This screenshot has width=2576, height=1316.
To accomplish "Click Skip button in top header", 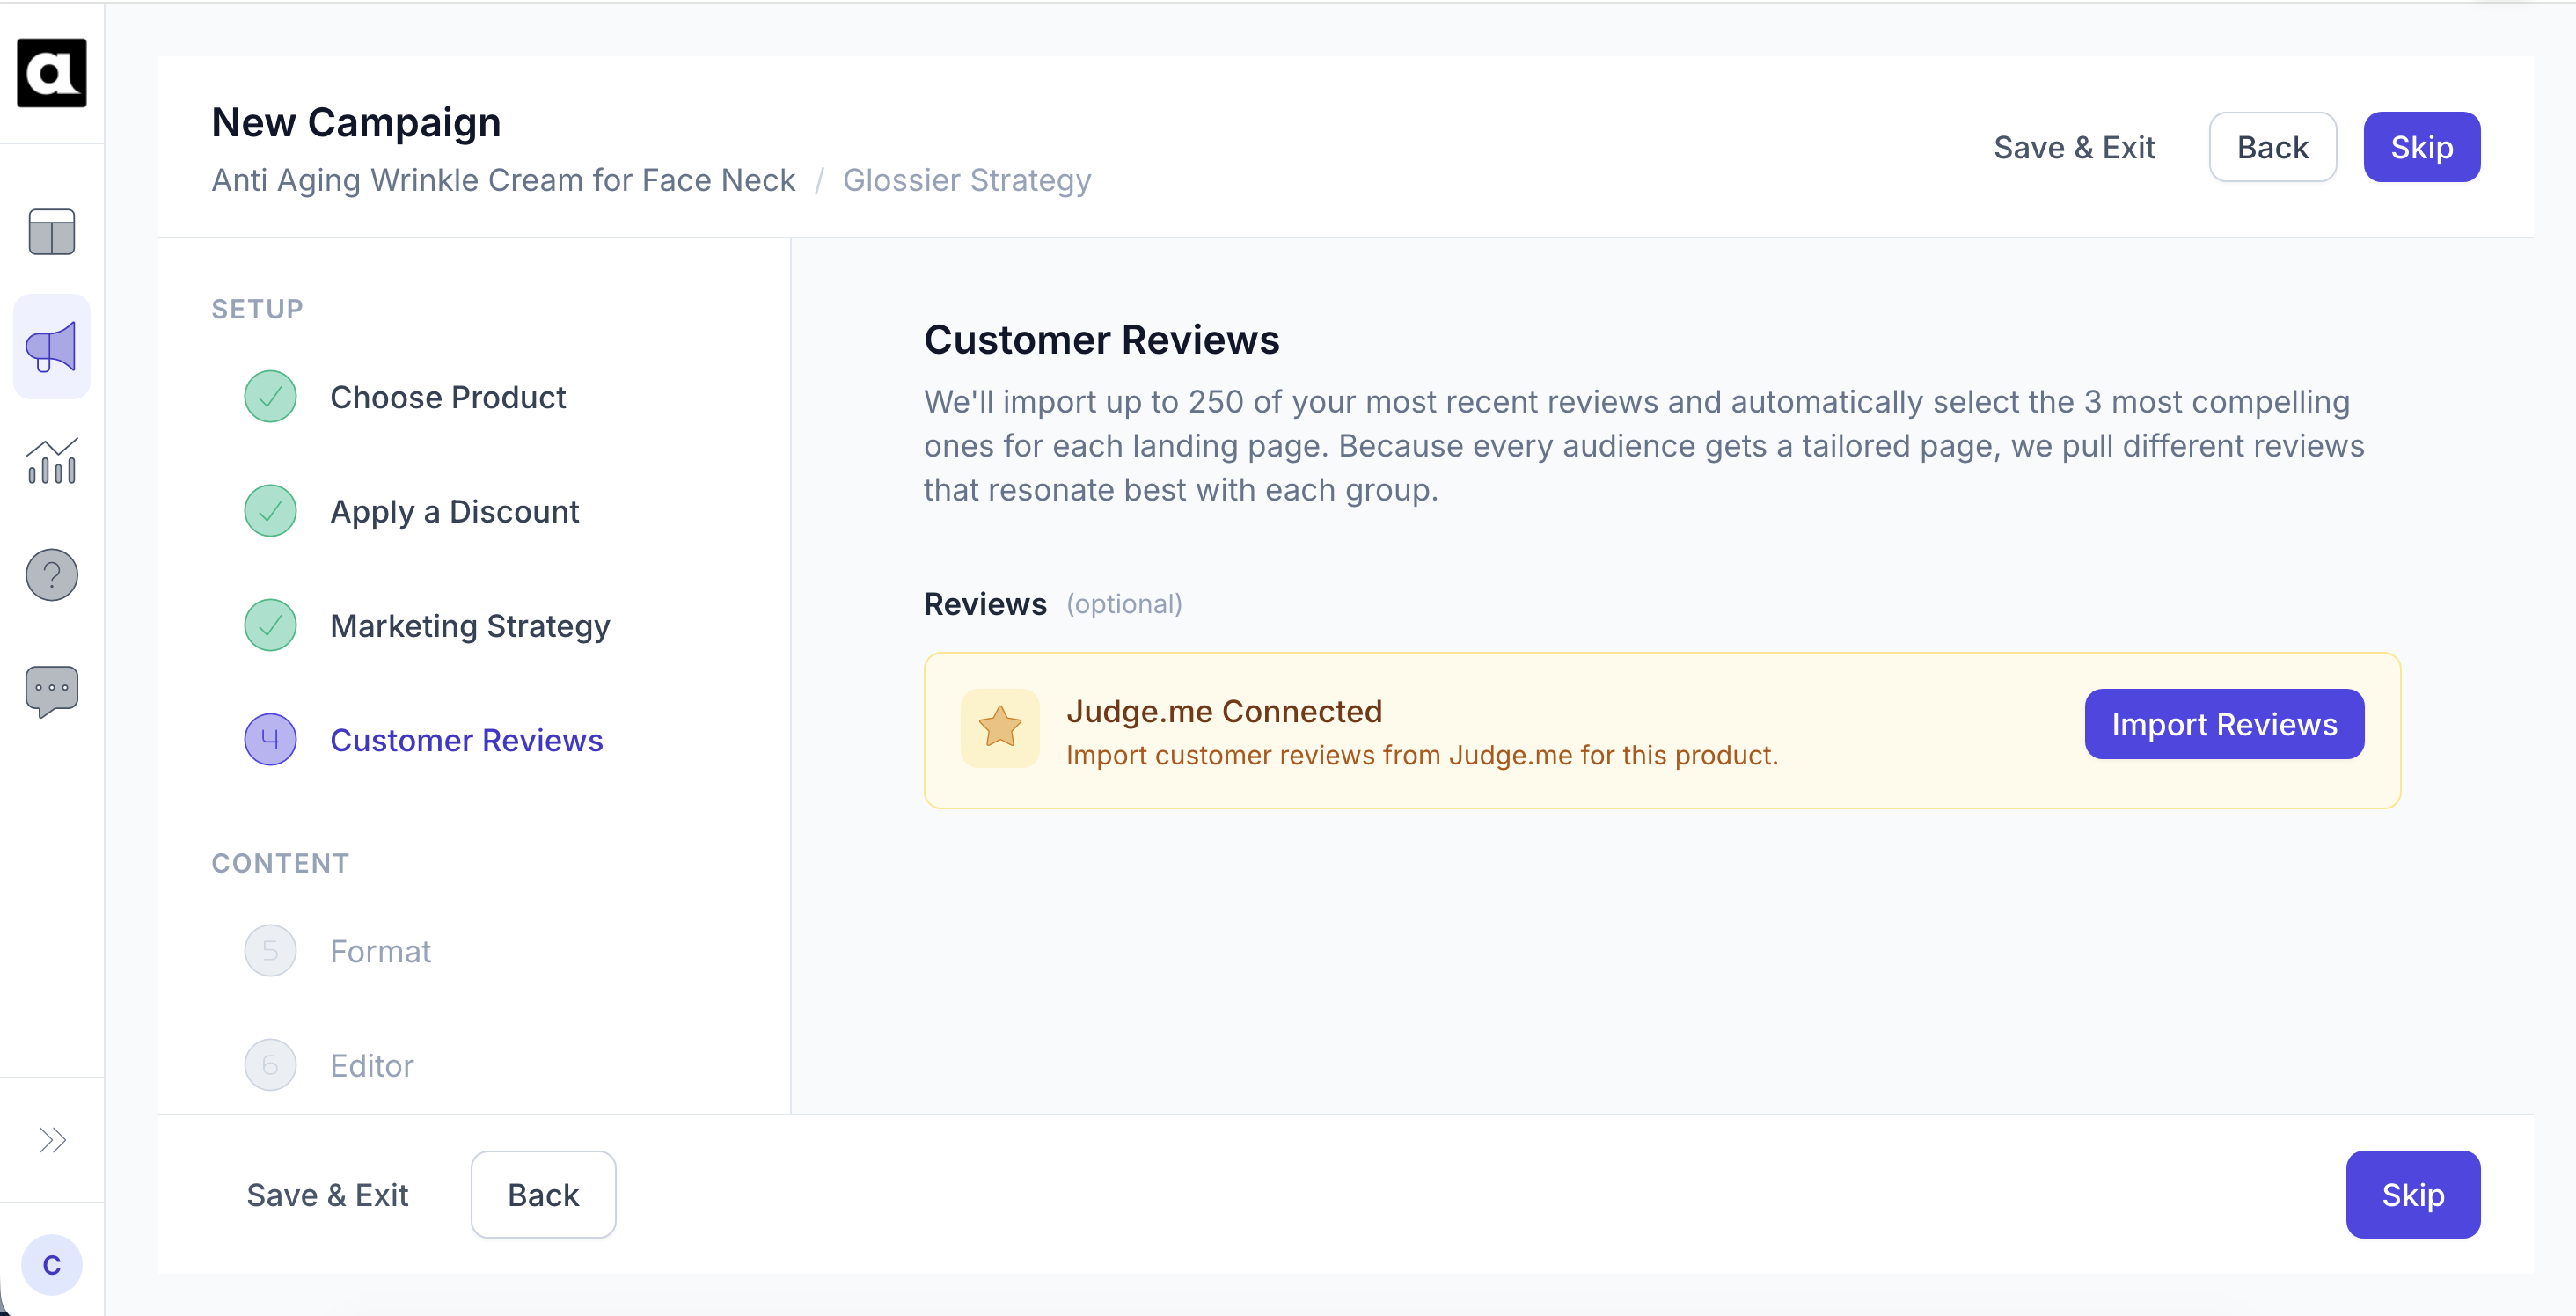I will (2421, 147).
